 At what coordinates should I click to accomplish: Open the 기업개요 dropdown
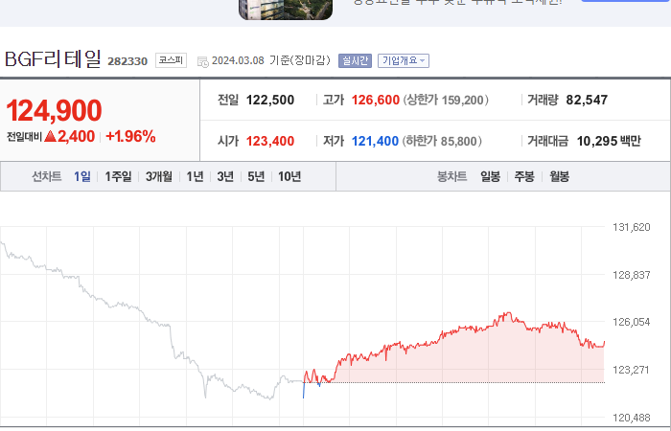pyautogui.click(x=404, y=60)
